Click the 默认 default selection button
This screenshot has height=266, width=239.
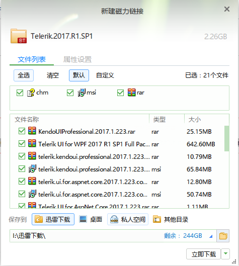79,75
